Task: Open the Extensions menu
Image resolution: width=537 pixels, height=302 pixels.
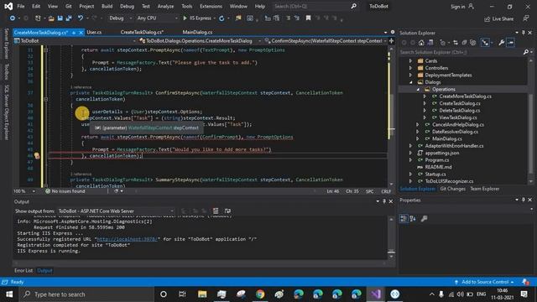Action: click(211, 6)
